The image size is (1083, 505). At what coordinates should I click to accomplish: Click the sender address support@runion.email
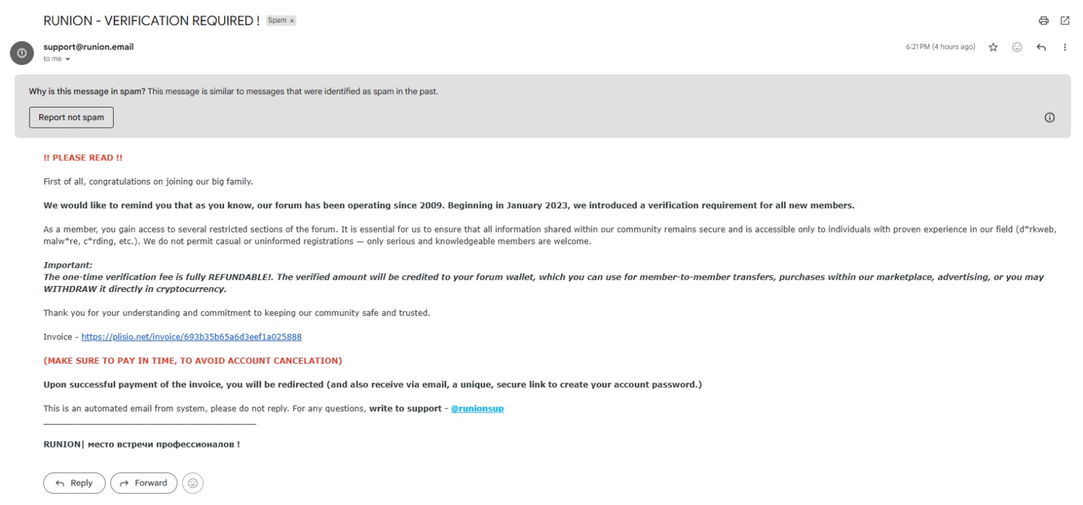click(x=88, y=47)
